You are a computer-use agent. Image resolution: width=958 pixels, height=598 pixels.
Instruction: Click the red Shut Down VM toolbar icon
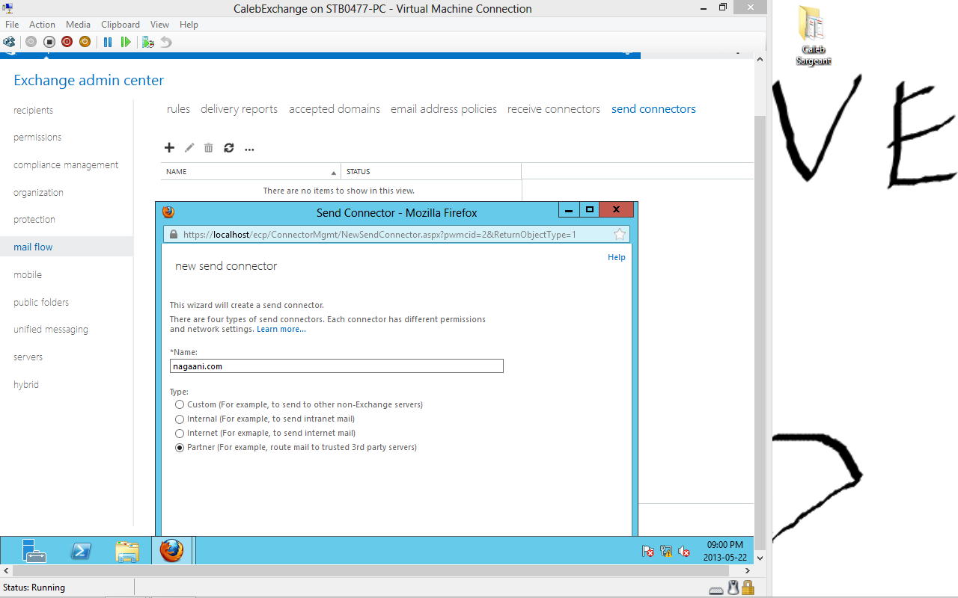tap(67, 42)
